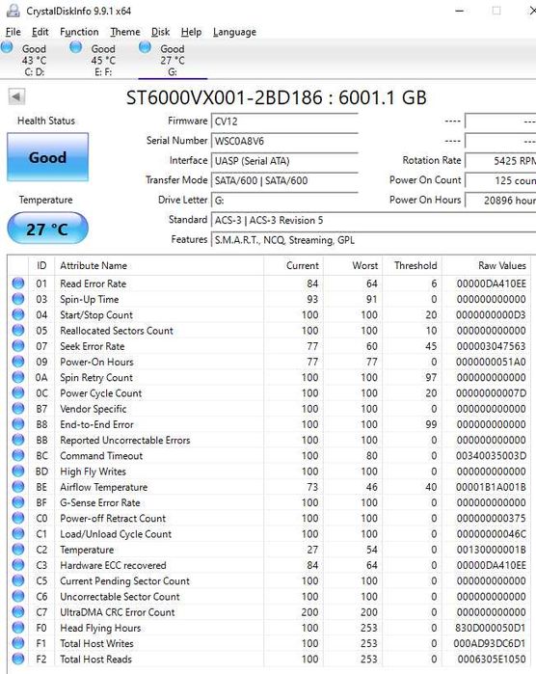Click the status icon for Head Flying Hours
Screen dimensions: 536x674
coord(18,628)
